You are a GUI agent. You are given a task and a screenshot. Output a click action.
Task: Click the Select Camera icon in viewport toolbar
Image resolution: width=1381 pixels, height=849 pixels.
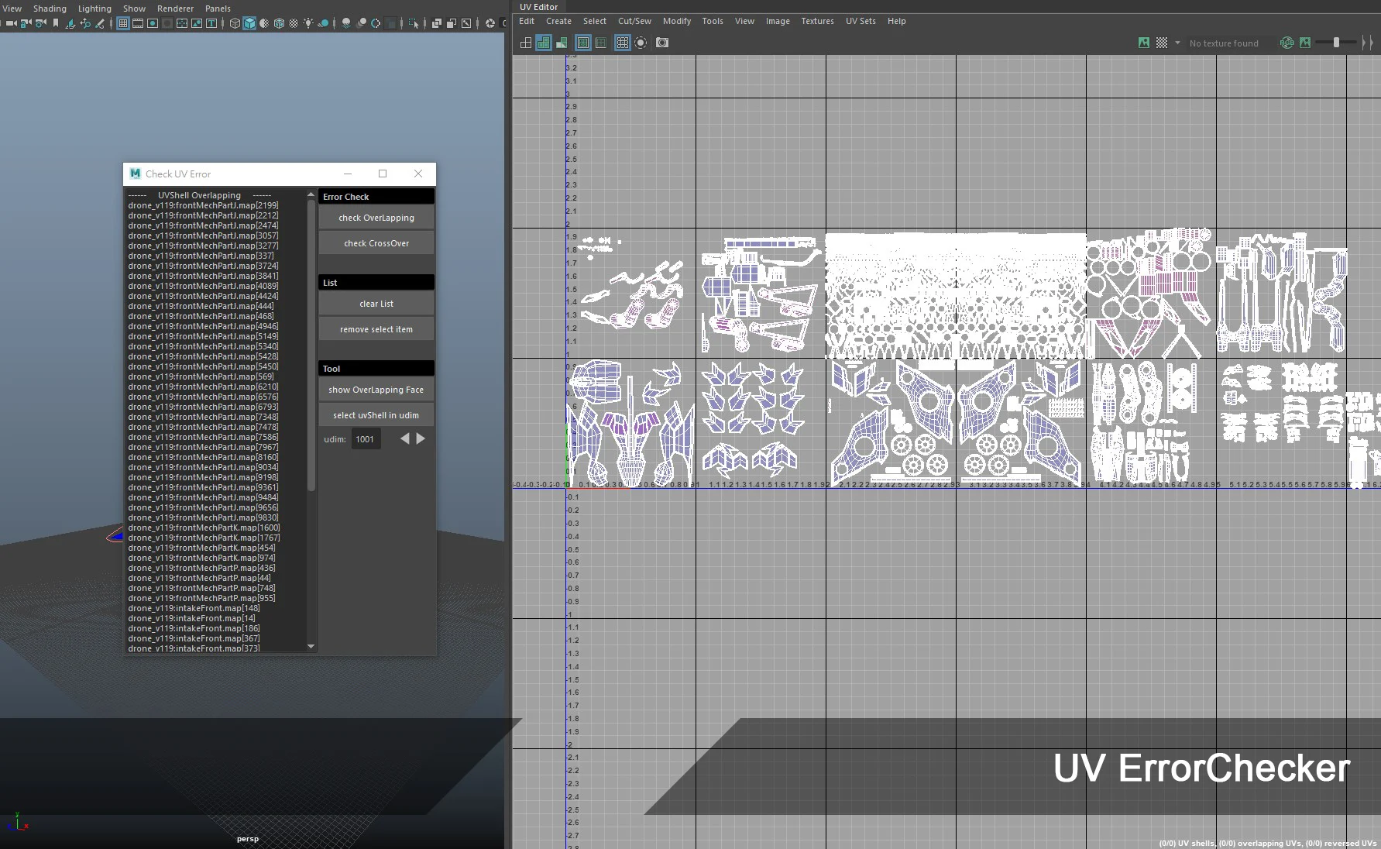11,23
